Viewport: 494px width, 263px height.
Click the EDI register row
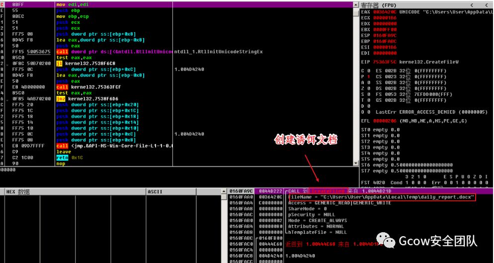[379, 53]
